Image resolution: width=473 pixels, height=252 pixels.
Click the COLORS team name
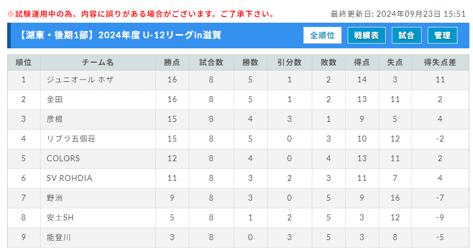click(63, 158)
